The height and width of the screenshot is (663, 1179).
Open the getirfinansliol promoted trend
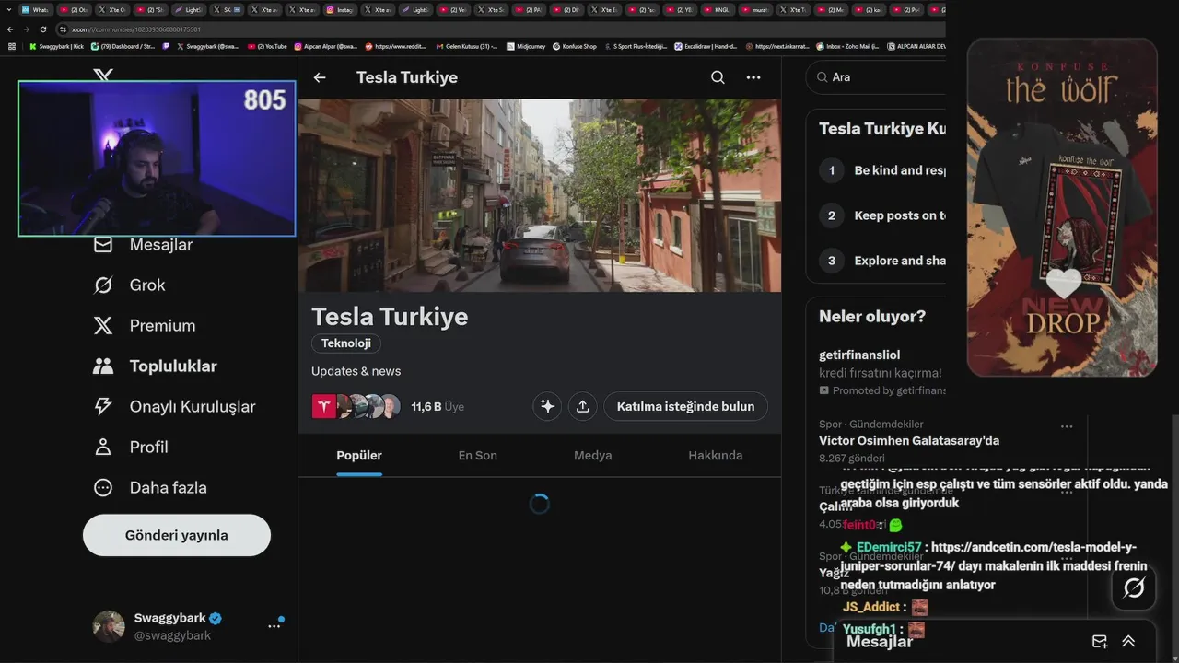(x=881, y=374)
